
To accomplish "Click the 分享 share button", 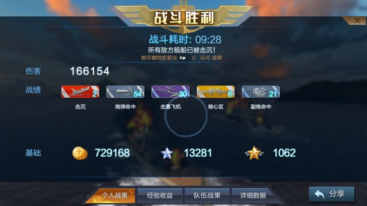I will click(331, 194).
